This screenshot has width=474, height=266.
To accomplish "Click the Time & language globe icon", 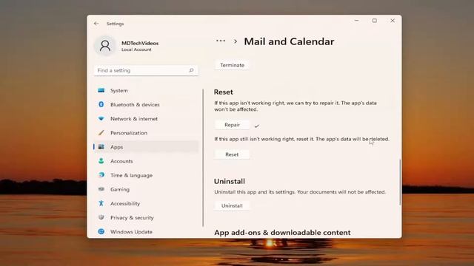I will [x=101, y=175].
